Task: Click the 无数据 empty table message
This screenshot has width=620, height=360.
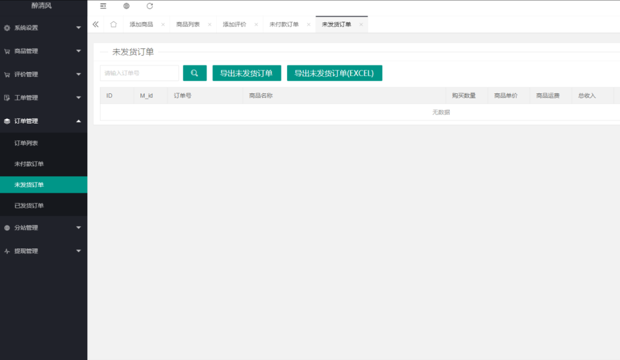Action: [441, 112]
